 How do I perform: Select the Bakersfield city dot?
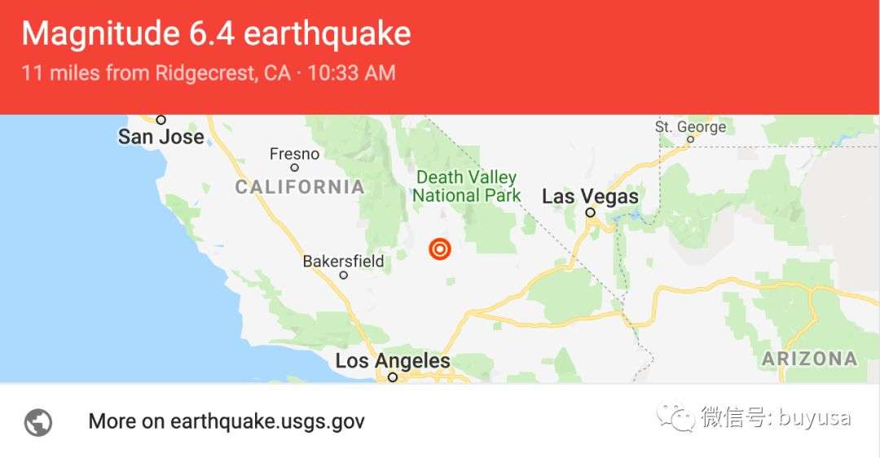[344, 275]
